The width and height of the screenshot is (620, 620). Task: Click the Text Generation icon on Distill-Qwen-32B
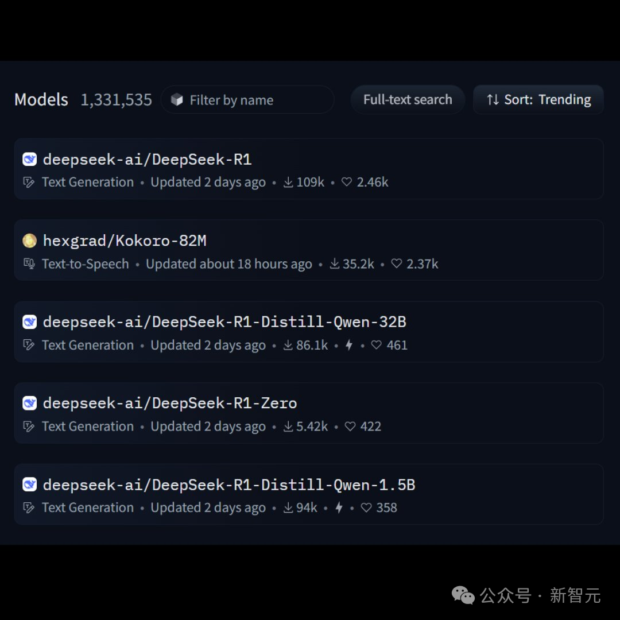click(29, 345)
